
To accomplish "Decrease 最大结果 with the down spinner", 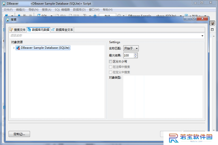I will [136, 57].
